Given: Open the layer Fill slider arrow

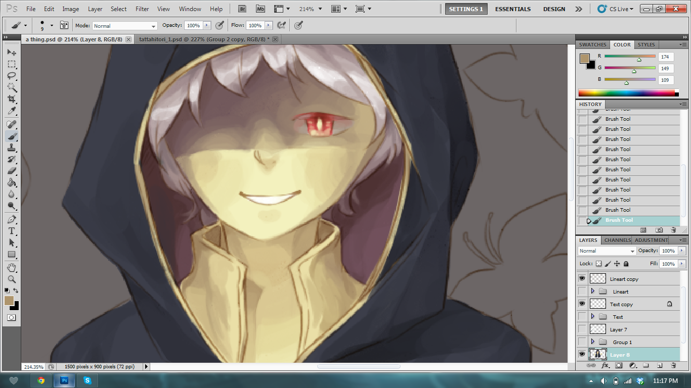Looking at the screenshot, I should tap(682, 264).
